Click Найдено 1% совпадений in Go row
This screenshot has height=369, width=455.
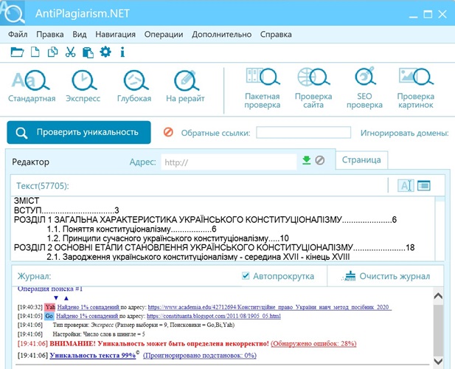87,316
